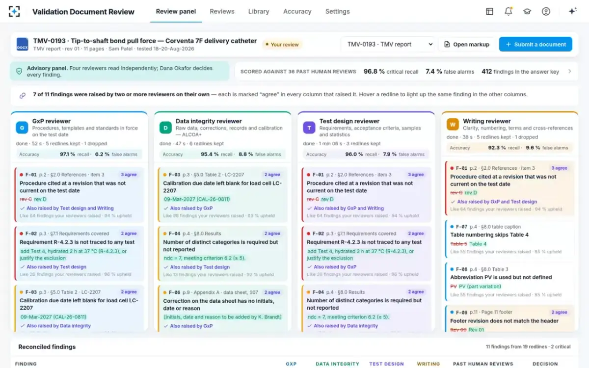Select "Abbreviation PV is used but not defined"

click(x=510, y=281)
